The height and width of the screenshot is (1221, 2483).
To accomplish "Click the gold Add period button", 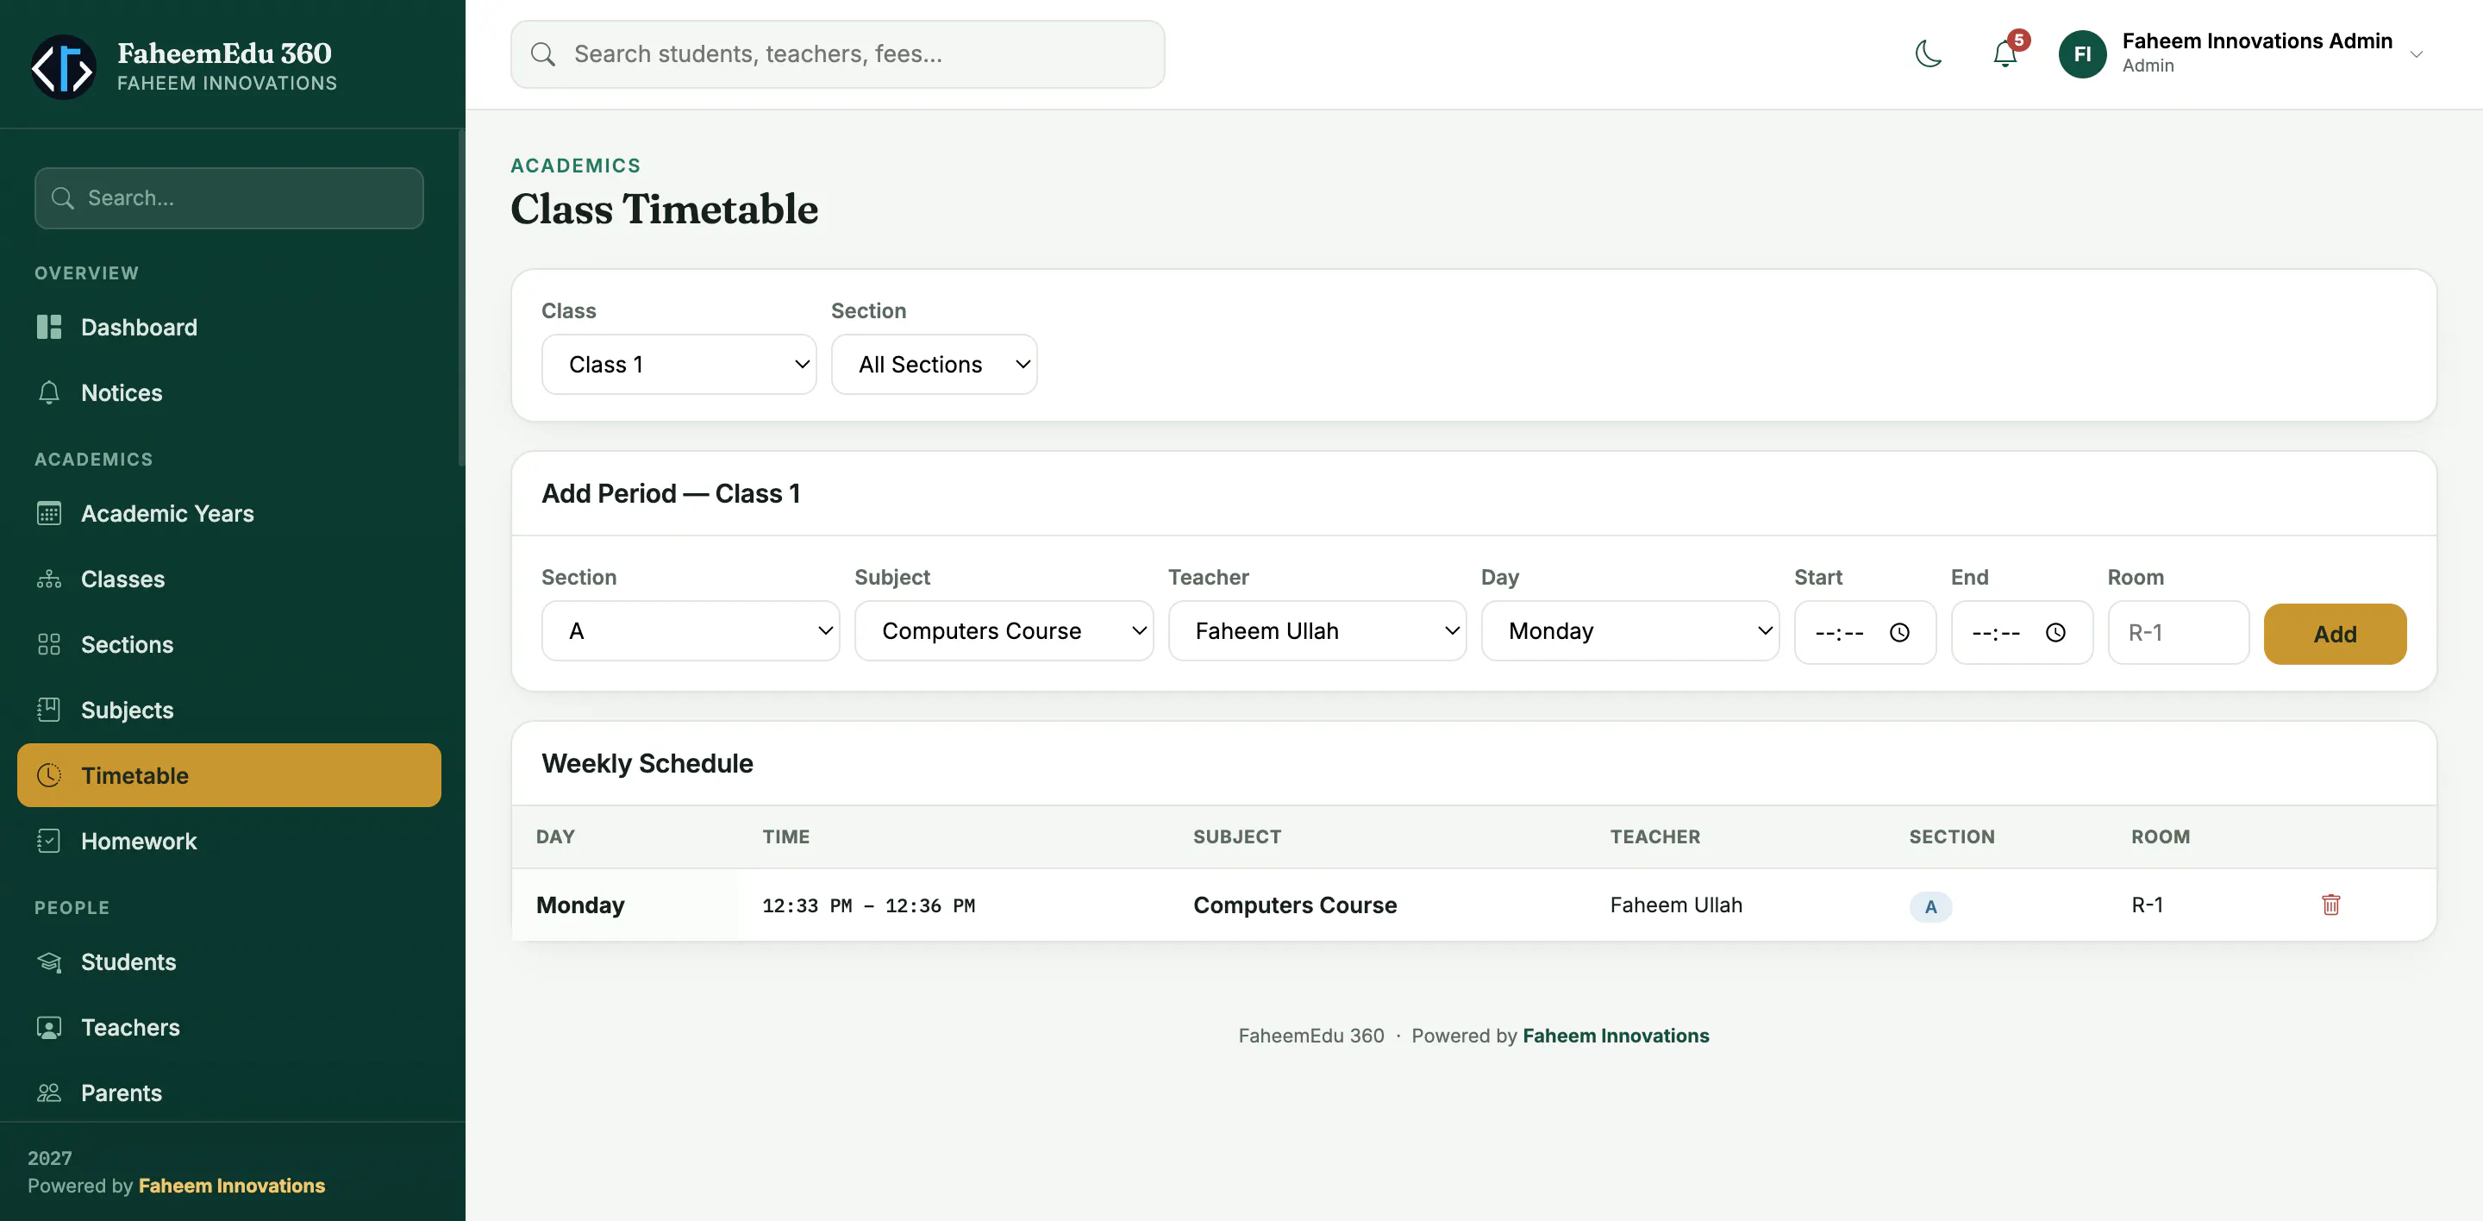I will click(x=2335, y=634).
